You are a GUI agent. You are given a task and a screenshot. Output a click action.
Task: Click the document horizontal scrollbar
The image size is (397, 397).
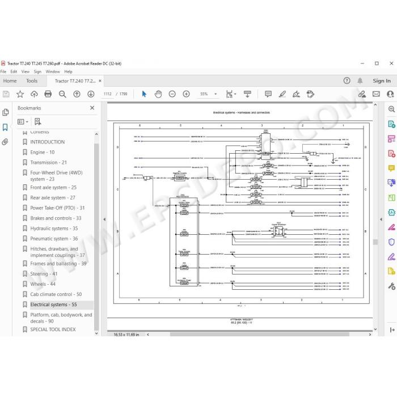point(260,335)
